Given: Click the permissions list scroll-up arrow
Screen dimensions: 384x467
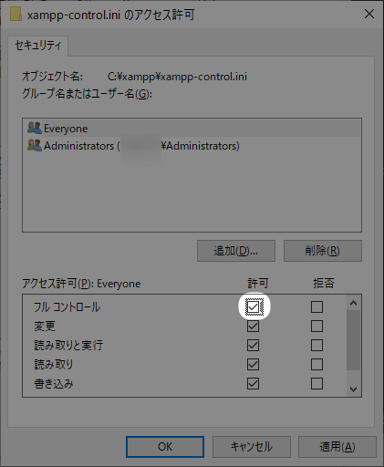Looking at the screenshot, I should click(x=353, y=303).
